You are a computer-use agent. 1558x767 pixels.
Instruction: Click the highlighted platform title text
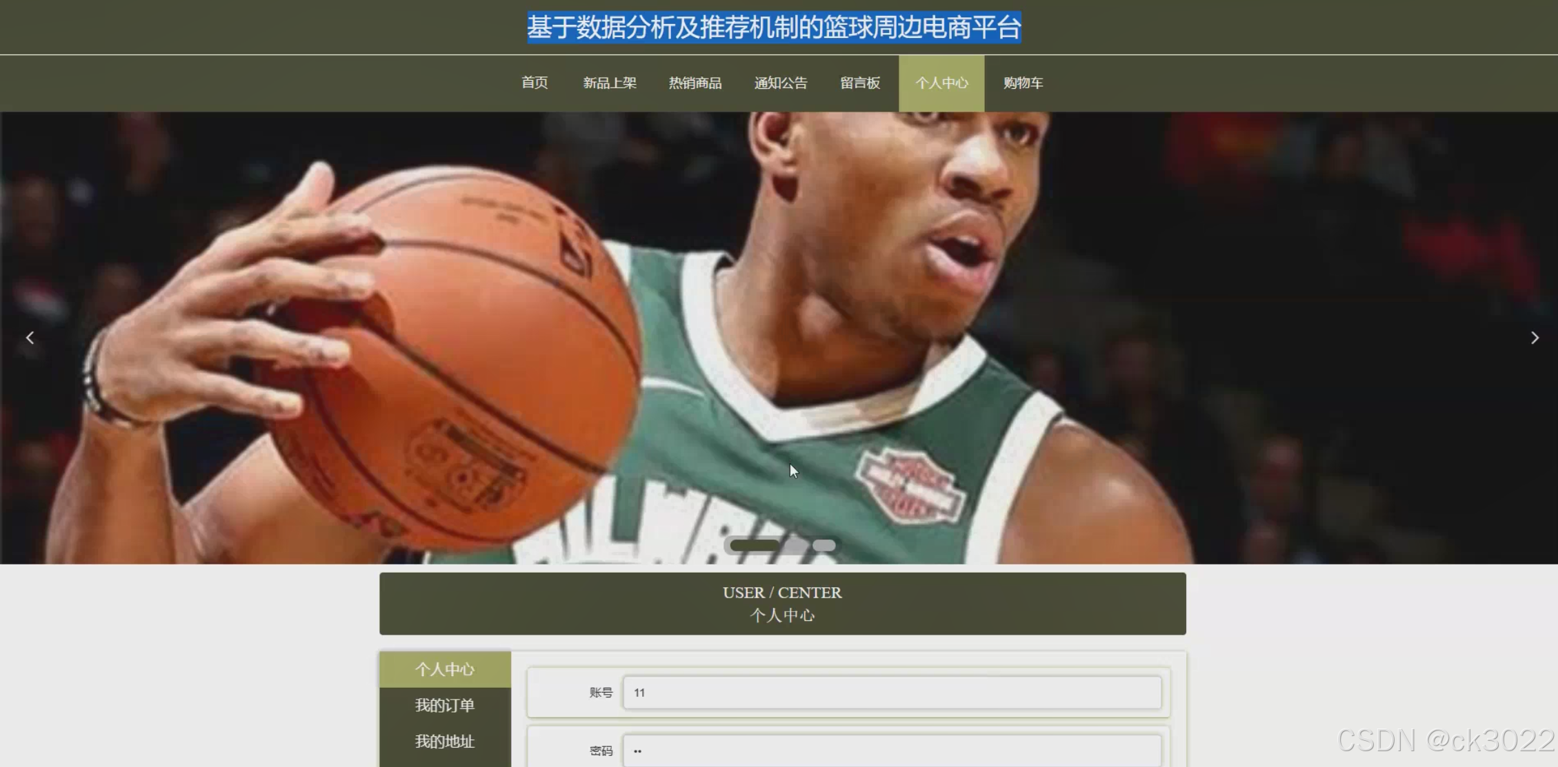[x=774, y=28]
